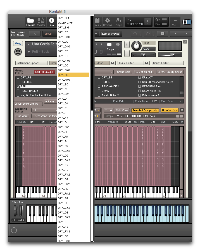
Task: Close the Mapping Editor with X
Action: coord(182,110)
